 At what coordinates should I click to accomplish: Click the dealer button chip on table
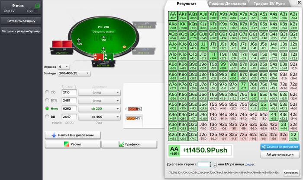tap(124, 47)
